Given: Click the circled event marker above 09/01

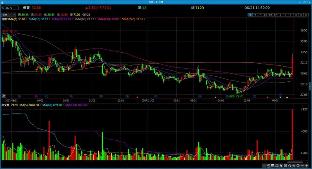Looking at the screenshot, I should (x=36, y=96).
